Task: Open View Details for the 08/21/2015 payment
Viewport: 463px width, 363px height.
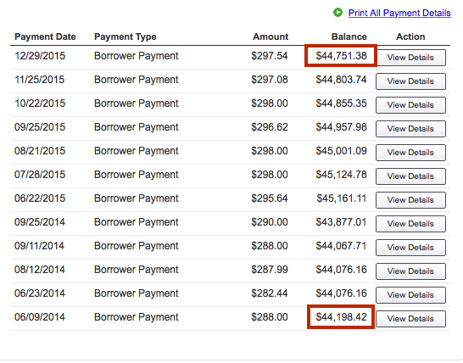Action: tap(410, 153)
